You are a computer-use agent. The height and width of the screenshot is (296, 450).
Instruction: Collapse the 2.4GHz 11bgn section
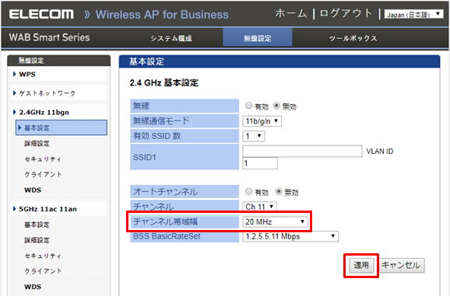tap(15, 112)
